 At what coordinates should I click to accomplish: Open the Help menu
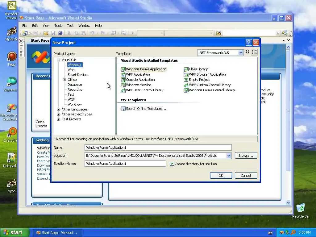coord(98,26)
